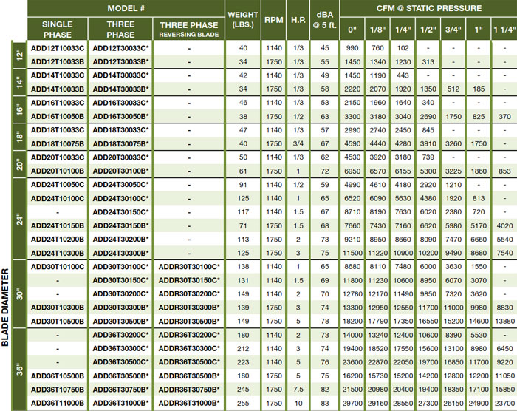Click the 16" blade diameter label
The width and height of the screenshot is (517, 411).
tap(20, 109)
